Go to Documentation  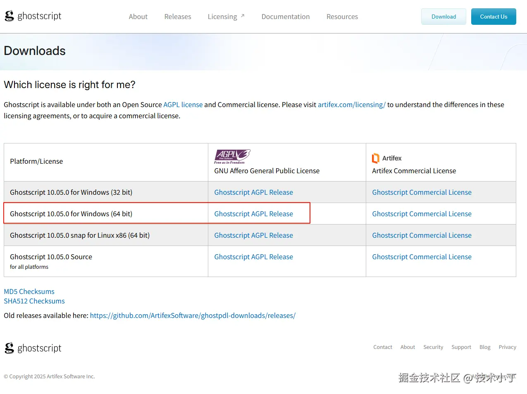(x=286, y=17)
